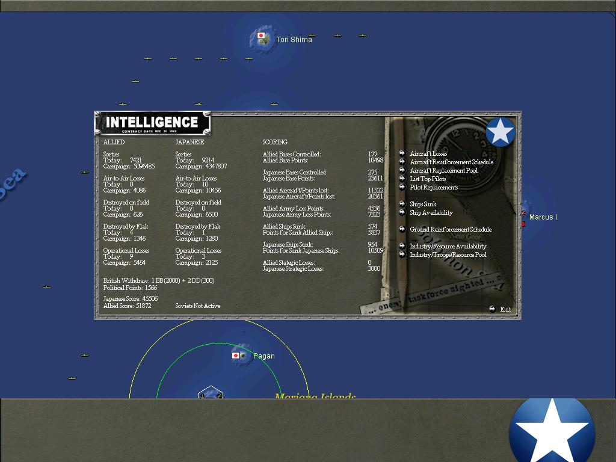Click the Japanese Bases Controlled value 275
616x462 pixels.
click(372, 172)
